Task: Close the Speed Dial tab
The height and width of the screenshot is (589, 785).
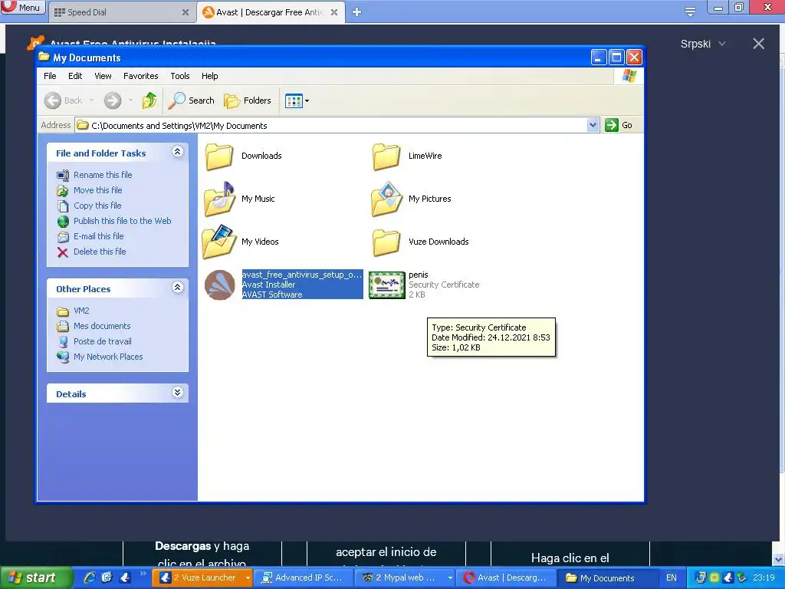Action: [x=186, y=12]
